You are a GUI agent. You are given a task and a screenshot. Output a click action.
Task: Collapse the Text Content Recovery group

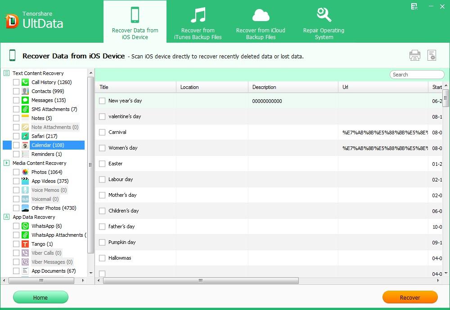click(x=6, y=73)
